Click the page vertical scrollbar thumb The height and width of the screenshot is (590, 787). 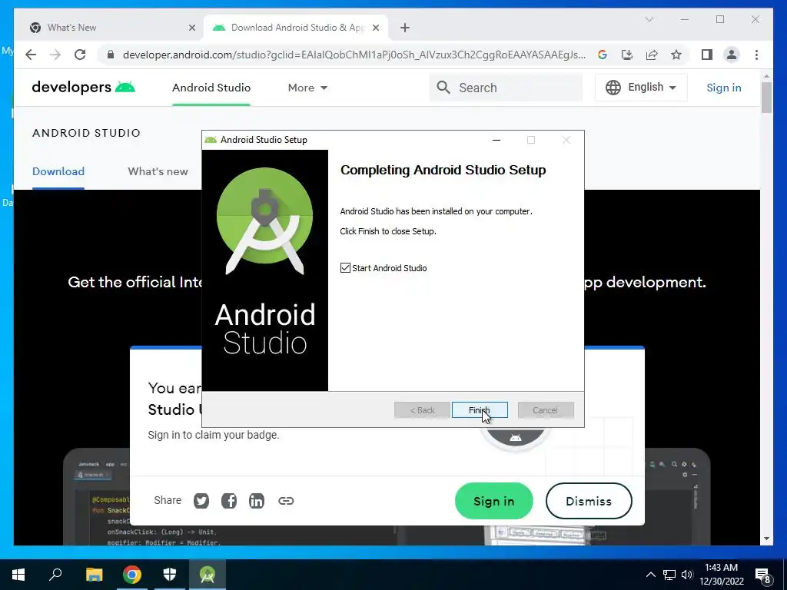[766, 97]
